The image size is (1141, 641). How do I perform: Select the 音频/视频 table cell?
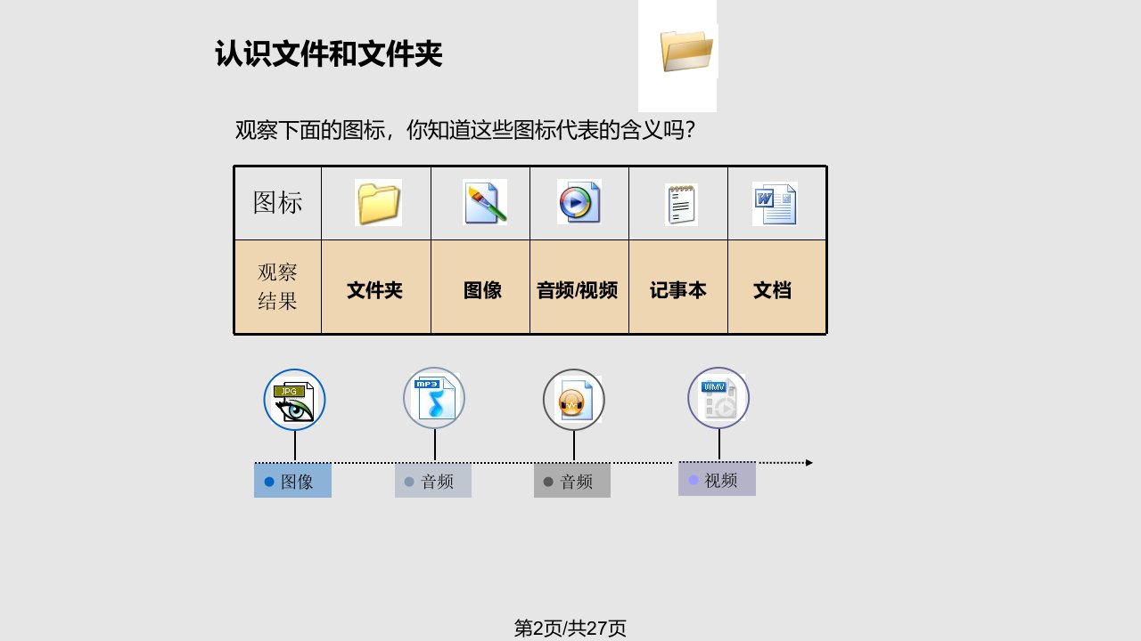pyautogui.click(x=579, y=288)
